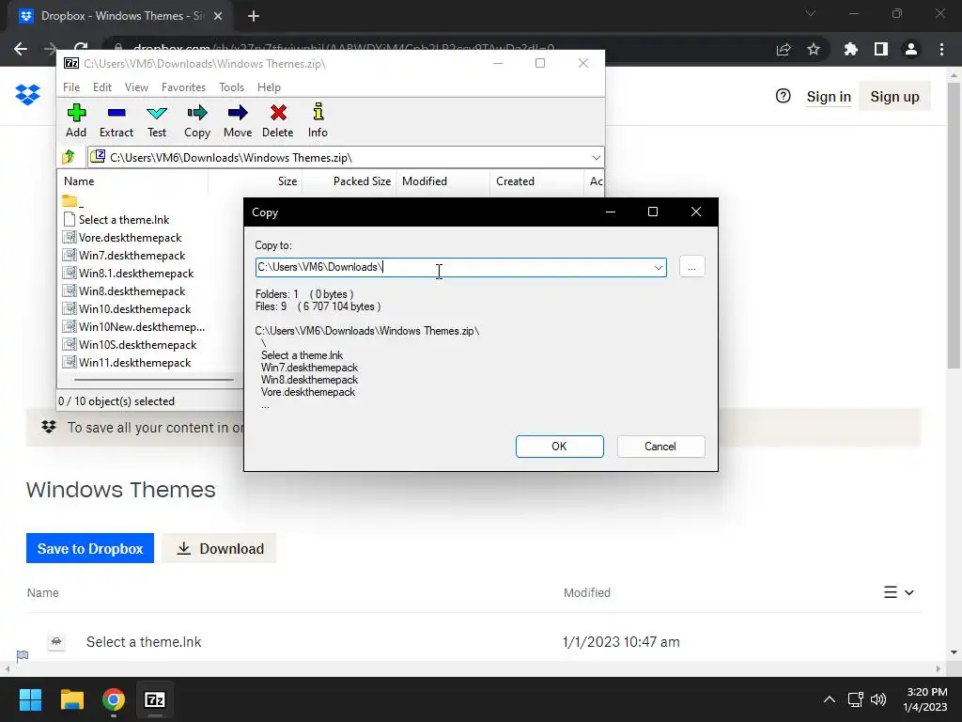Click the Extract toolbar icon

point(116,121)
